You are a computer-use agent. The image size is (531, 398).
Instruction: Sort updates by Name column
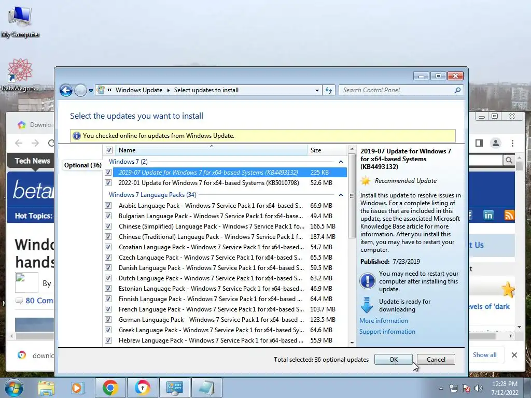tap(212, 150)
